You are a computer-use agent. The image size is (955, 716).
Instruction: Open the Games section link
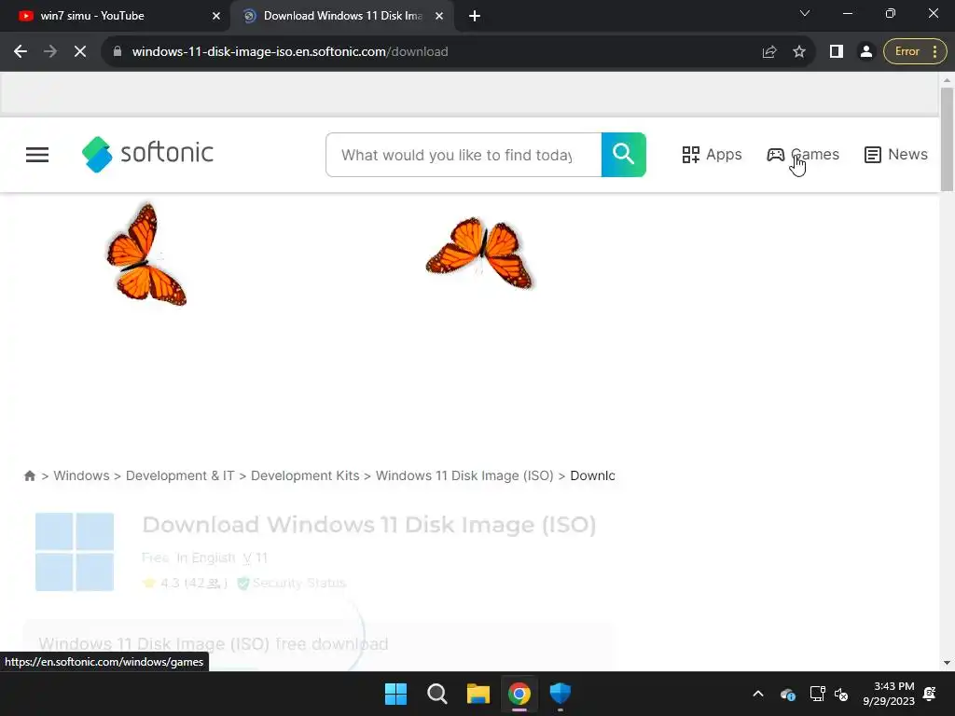(803, 155)
